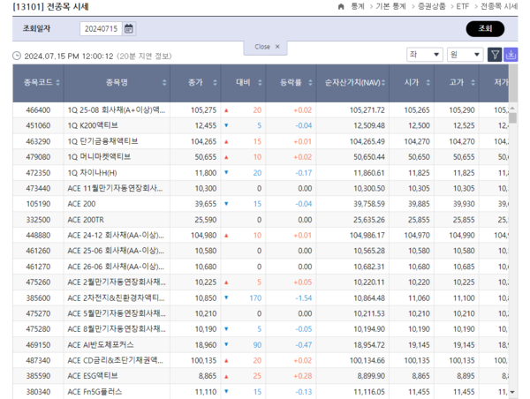This screenshot has height=399, width=530.
Task: Click the home icon in breadcrumb
Action: tap(342, 6)
